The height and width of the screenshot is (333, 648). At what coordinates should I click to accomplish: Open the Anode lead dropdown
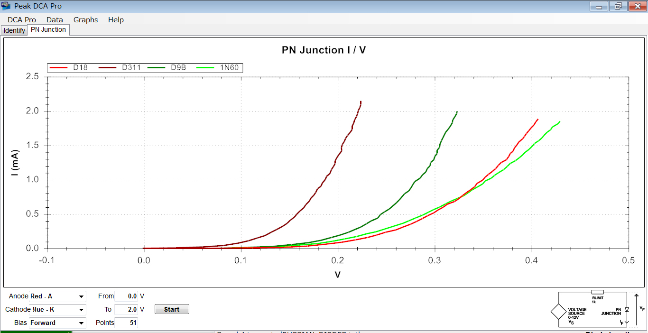82,296
